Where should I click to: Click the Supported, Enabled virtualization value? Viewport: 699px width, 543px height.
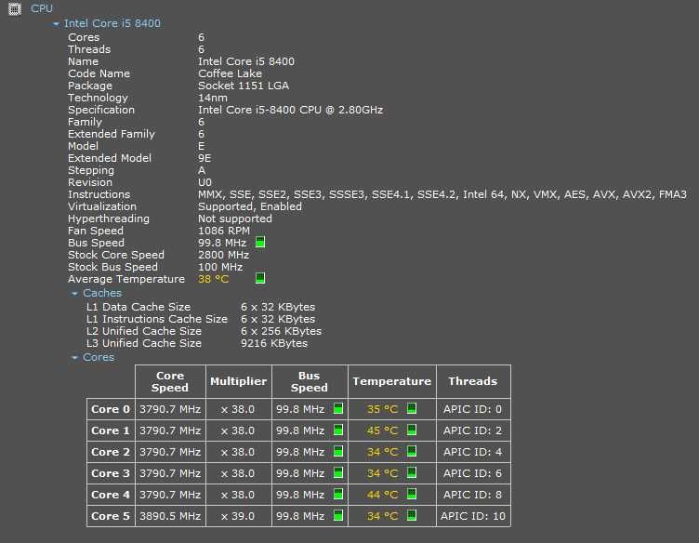pos(250,206)
